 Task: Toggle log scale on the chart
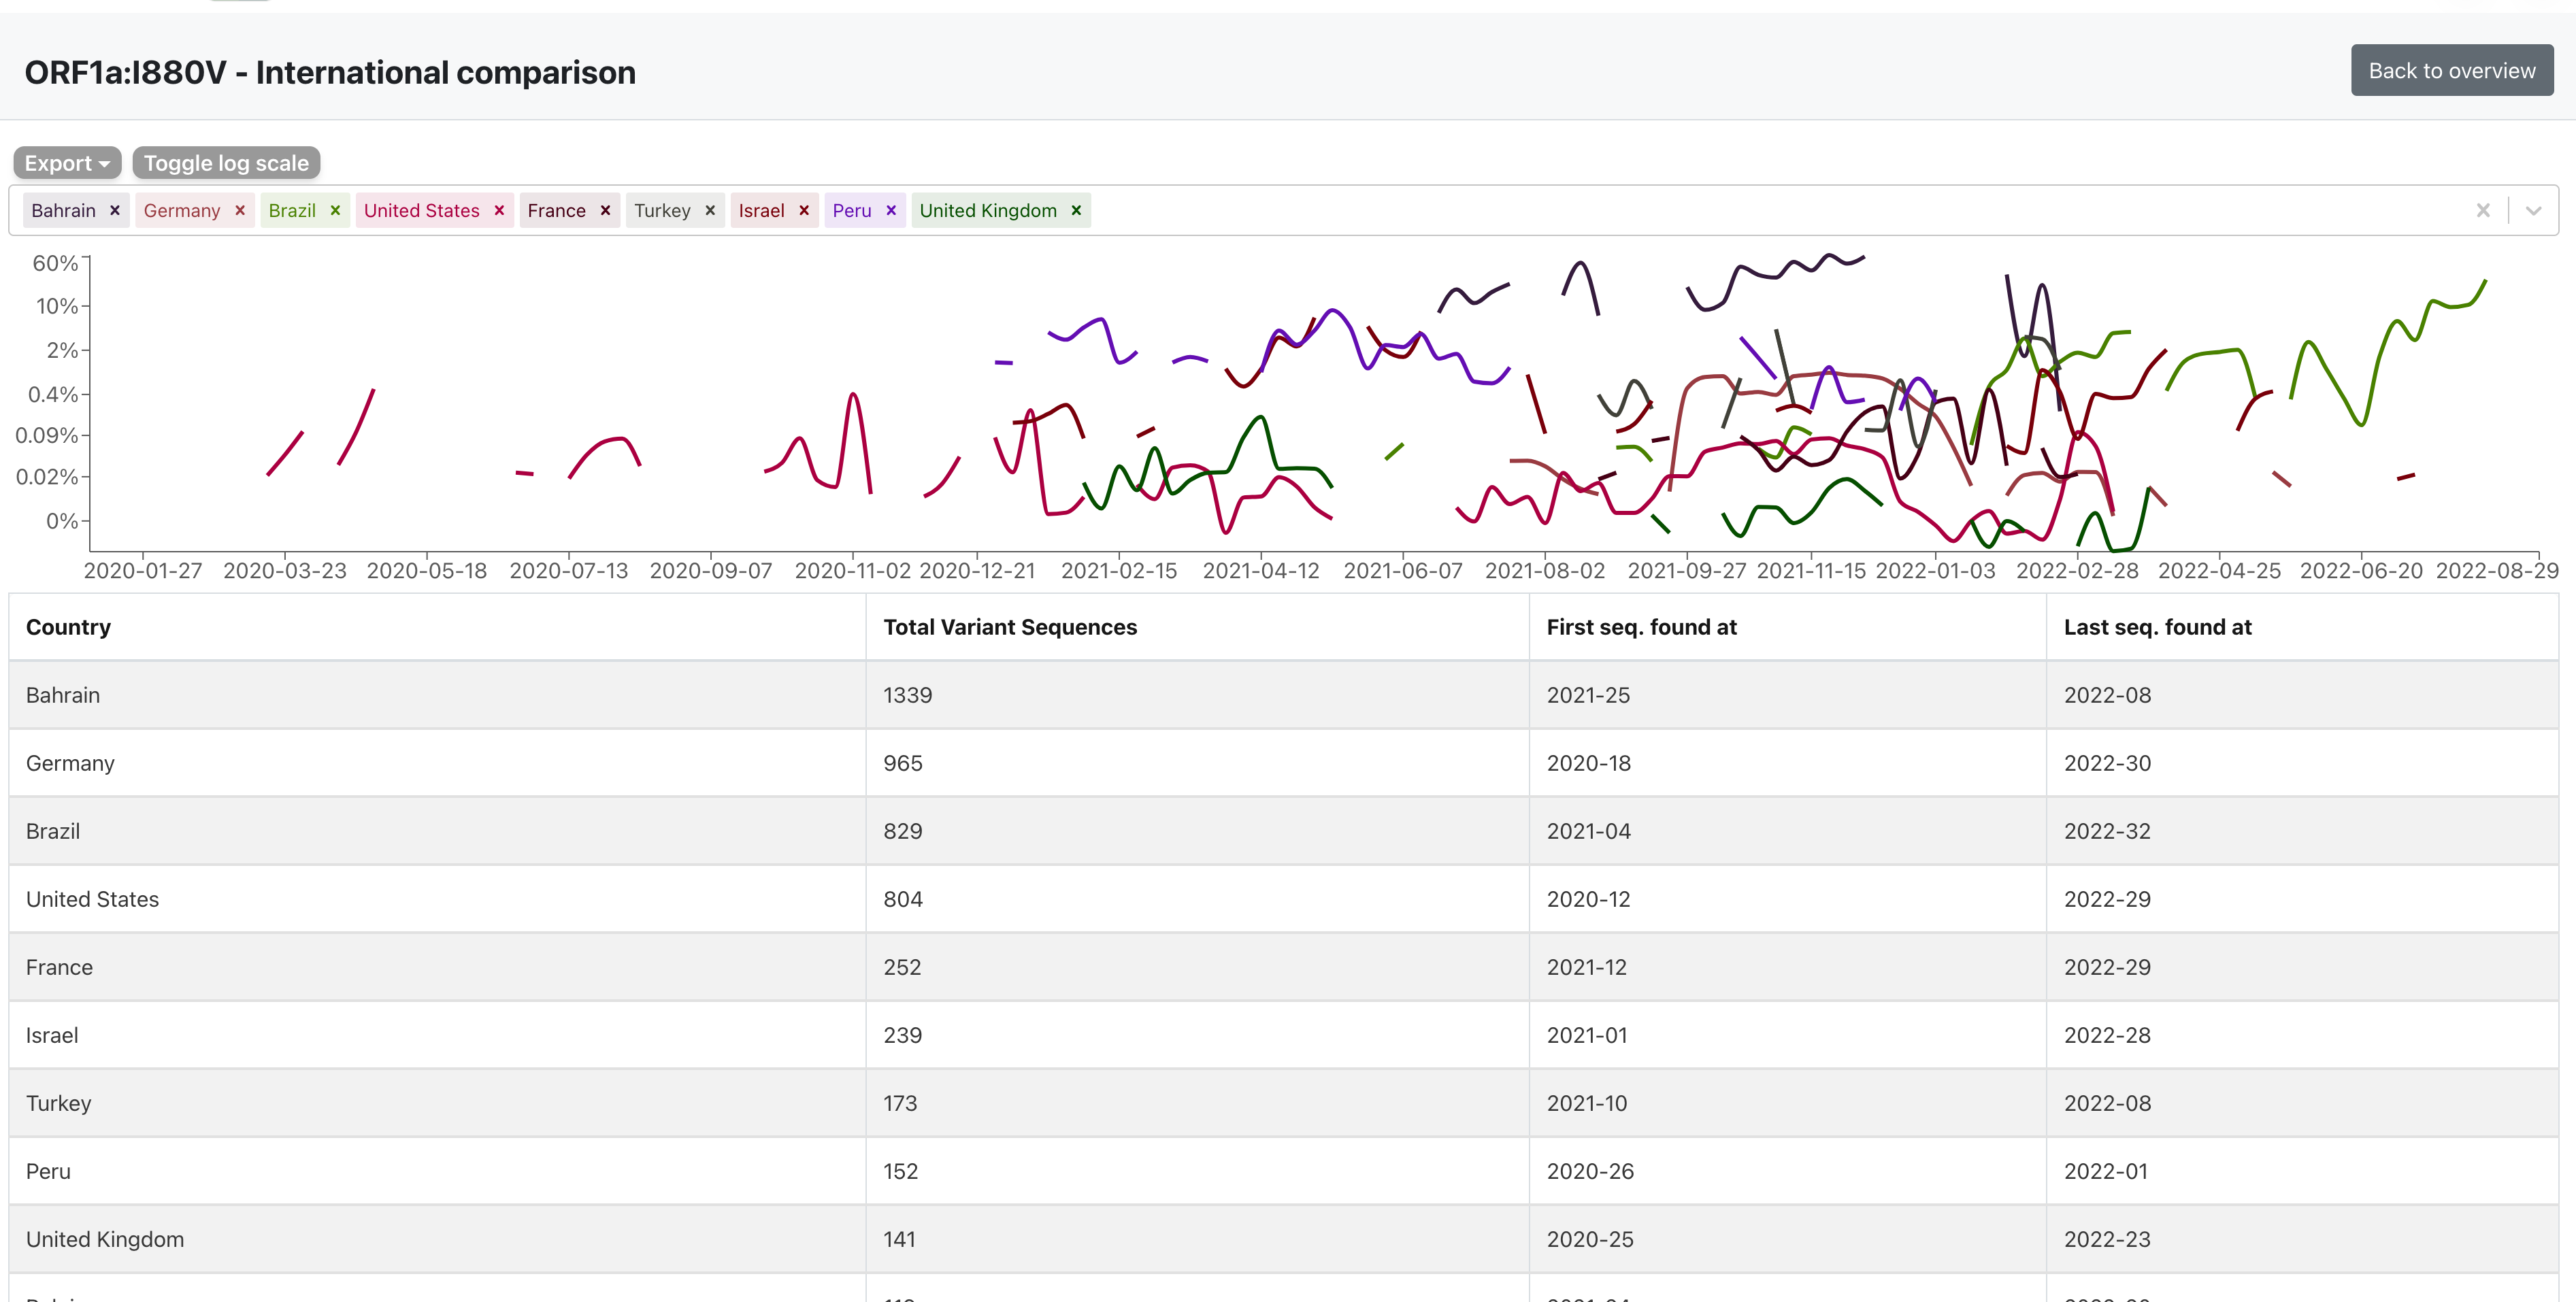226,163
